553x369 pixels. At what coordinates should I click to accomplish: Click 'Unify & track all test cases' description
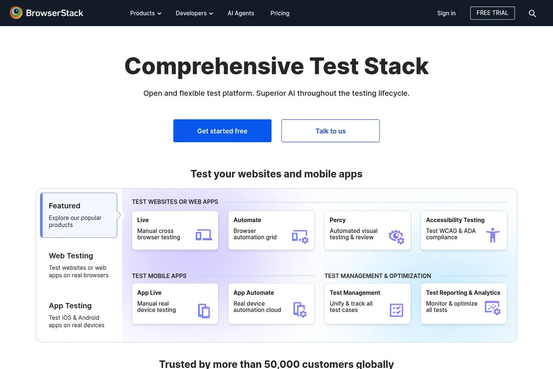click(x=351, y=307)
